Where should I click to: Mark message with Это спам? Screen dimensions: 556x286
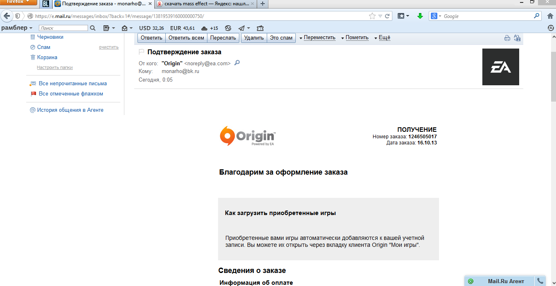click(281, 38)
